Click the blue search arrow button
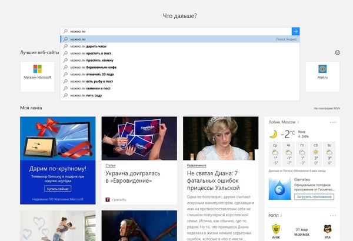This screenshot has height=241, width=353. (x=295, y=31)
